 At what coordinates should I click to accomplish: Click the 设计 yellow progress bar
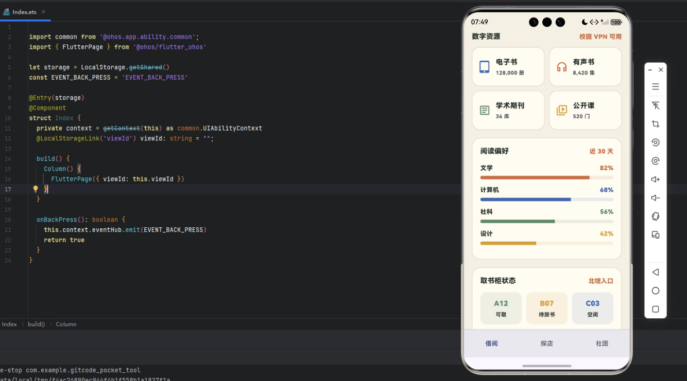[547, 243]
